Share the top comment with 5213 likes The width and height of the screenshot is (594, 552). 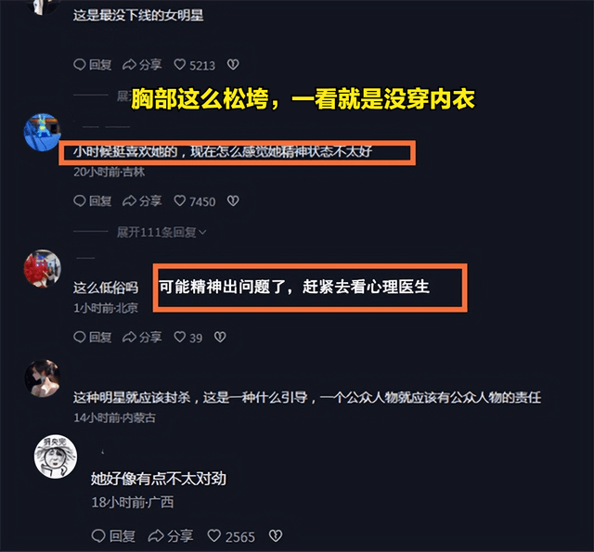142,65
